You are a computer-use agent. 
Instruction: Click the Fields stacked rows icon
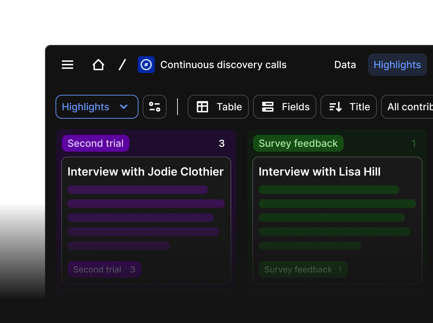click(268, 107)
